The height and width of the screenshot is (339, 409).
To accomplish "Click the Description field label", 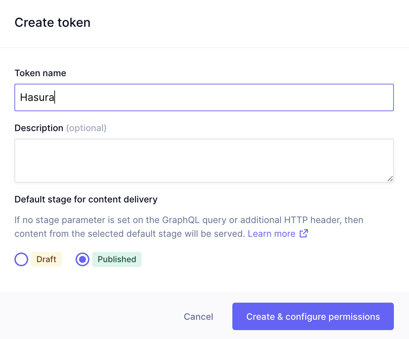I will 39,128.
